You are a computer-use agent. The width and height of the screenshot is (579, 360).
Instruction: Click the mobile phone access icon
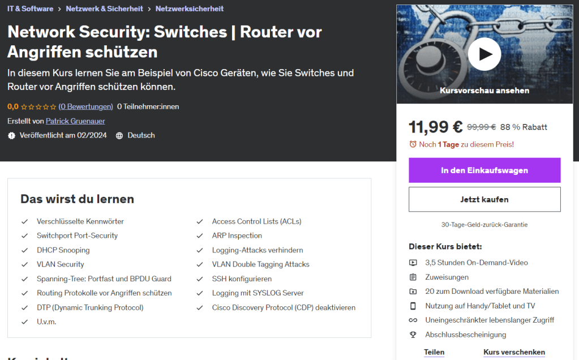click(x=413, y=306)
